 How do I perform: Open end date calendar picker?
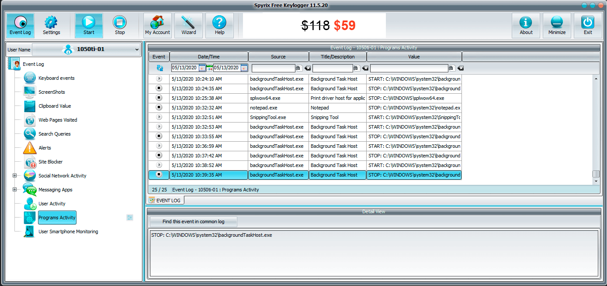click(x=244, y=68)
